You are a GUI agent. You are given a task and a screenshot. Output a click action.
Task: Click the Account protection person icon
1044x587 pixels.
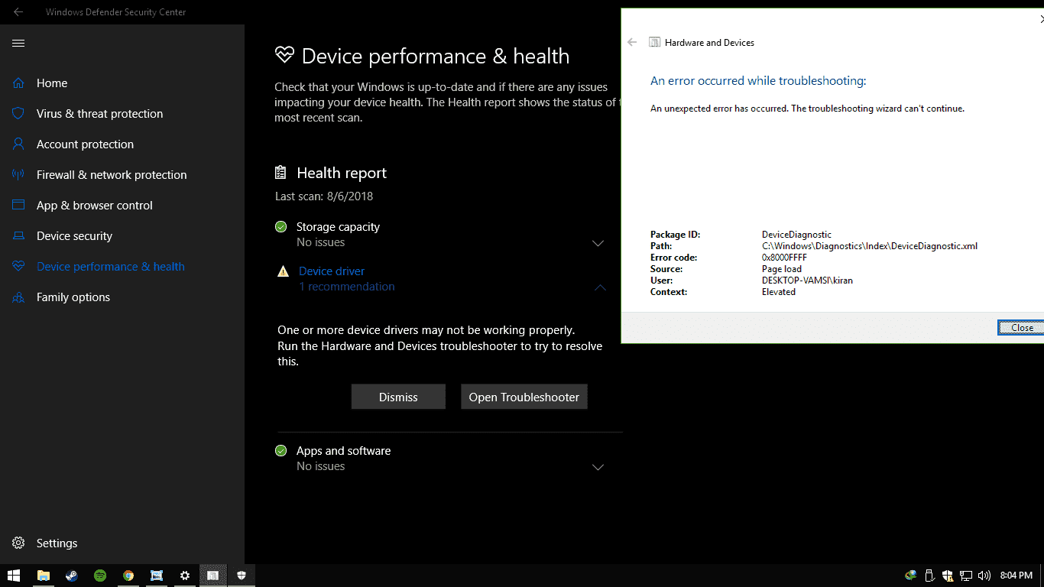18,144
